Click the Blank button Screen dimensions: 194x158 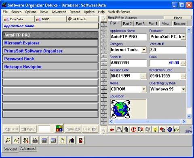click(178, 18)
